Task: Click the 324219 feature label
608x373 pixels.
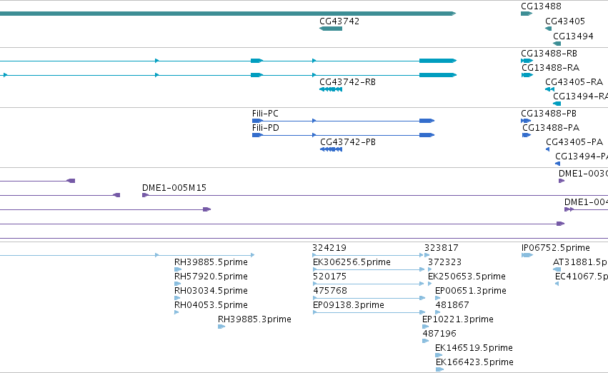Action: (x=329, y=248)
